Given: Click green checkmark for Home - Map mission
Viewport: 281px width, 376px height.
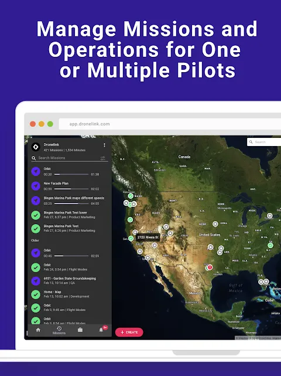Looking at the screenshot, I should 36,294.
